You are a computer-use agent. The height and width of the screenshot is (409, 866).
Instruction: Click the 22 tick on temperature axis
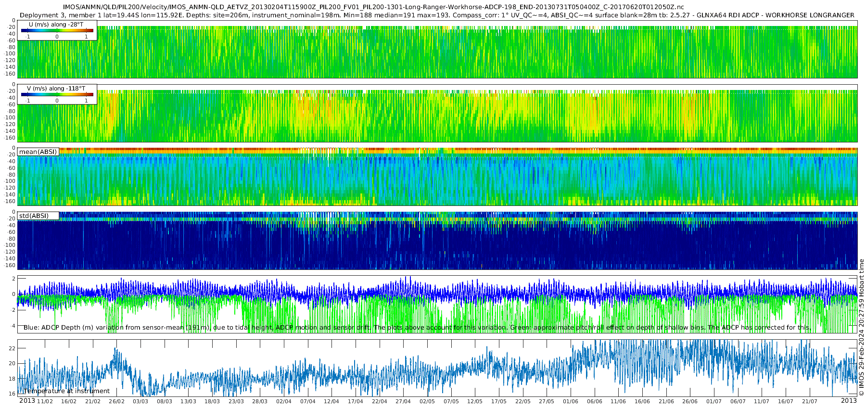(x=13, y=348)
